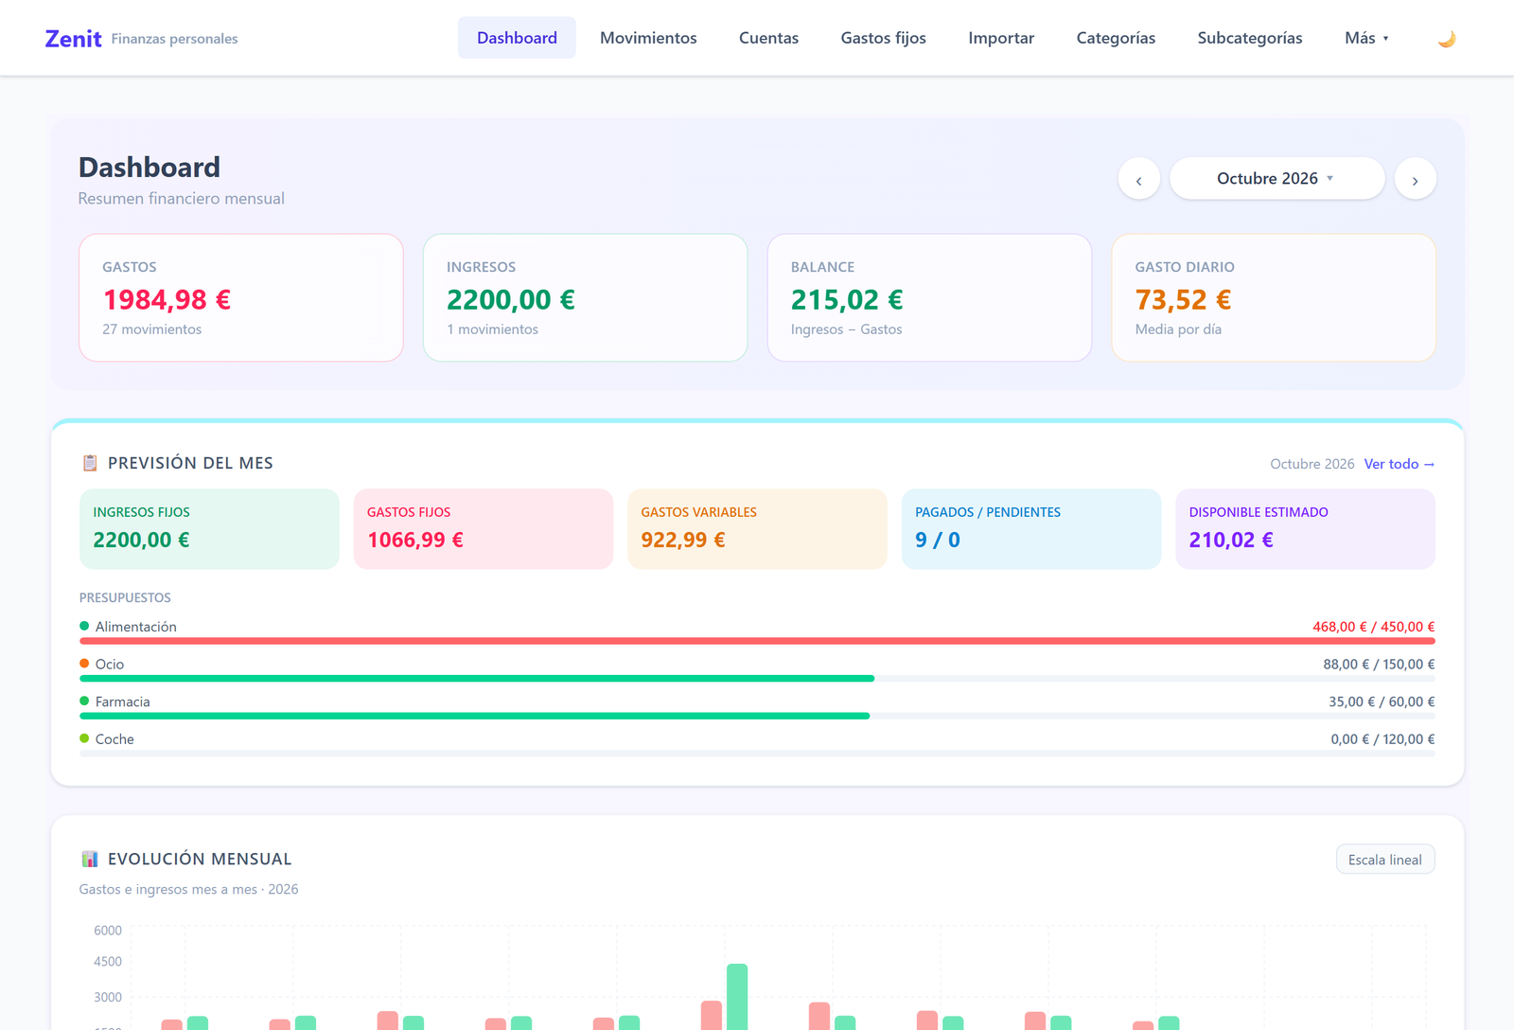This screenshot has width=1514, height=1030.
Task: Navigate to Subcategorías
Action: (x=1249, y=38)
